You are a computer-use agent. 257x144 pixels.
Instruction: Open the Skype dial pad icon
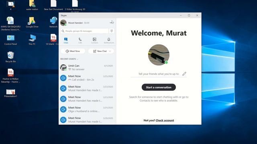click(x=112, y=31)
